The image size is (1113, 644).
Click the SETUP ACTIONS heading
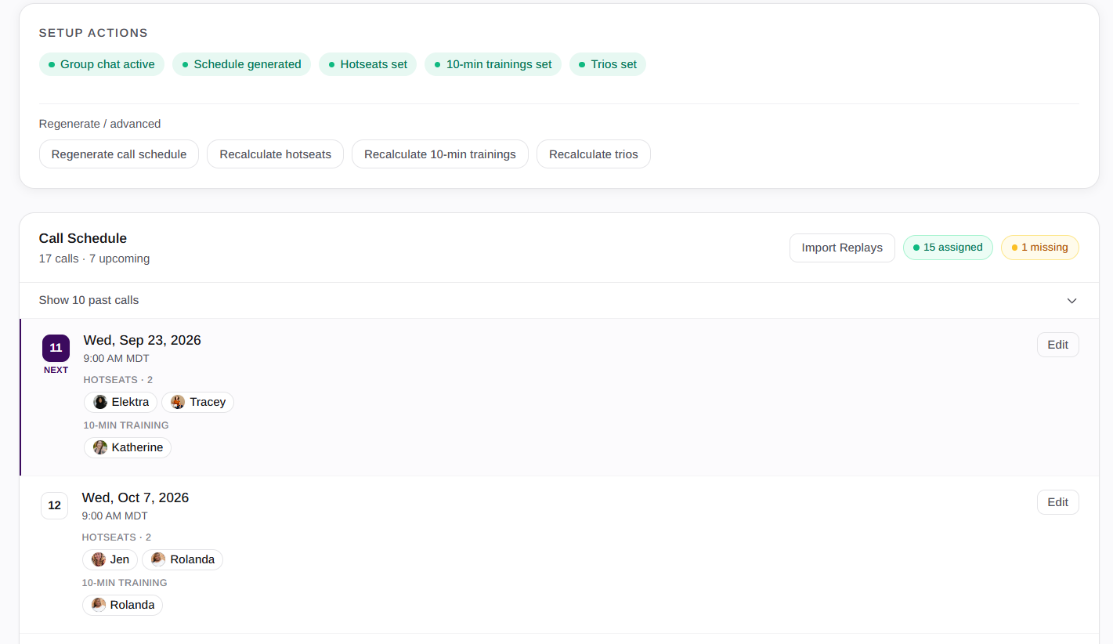tap(93, 33)
